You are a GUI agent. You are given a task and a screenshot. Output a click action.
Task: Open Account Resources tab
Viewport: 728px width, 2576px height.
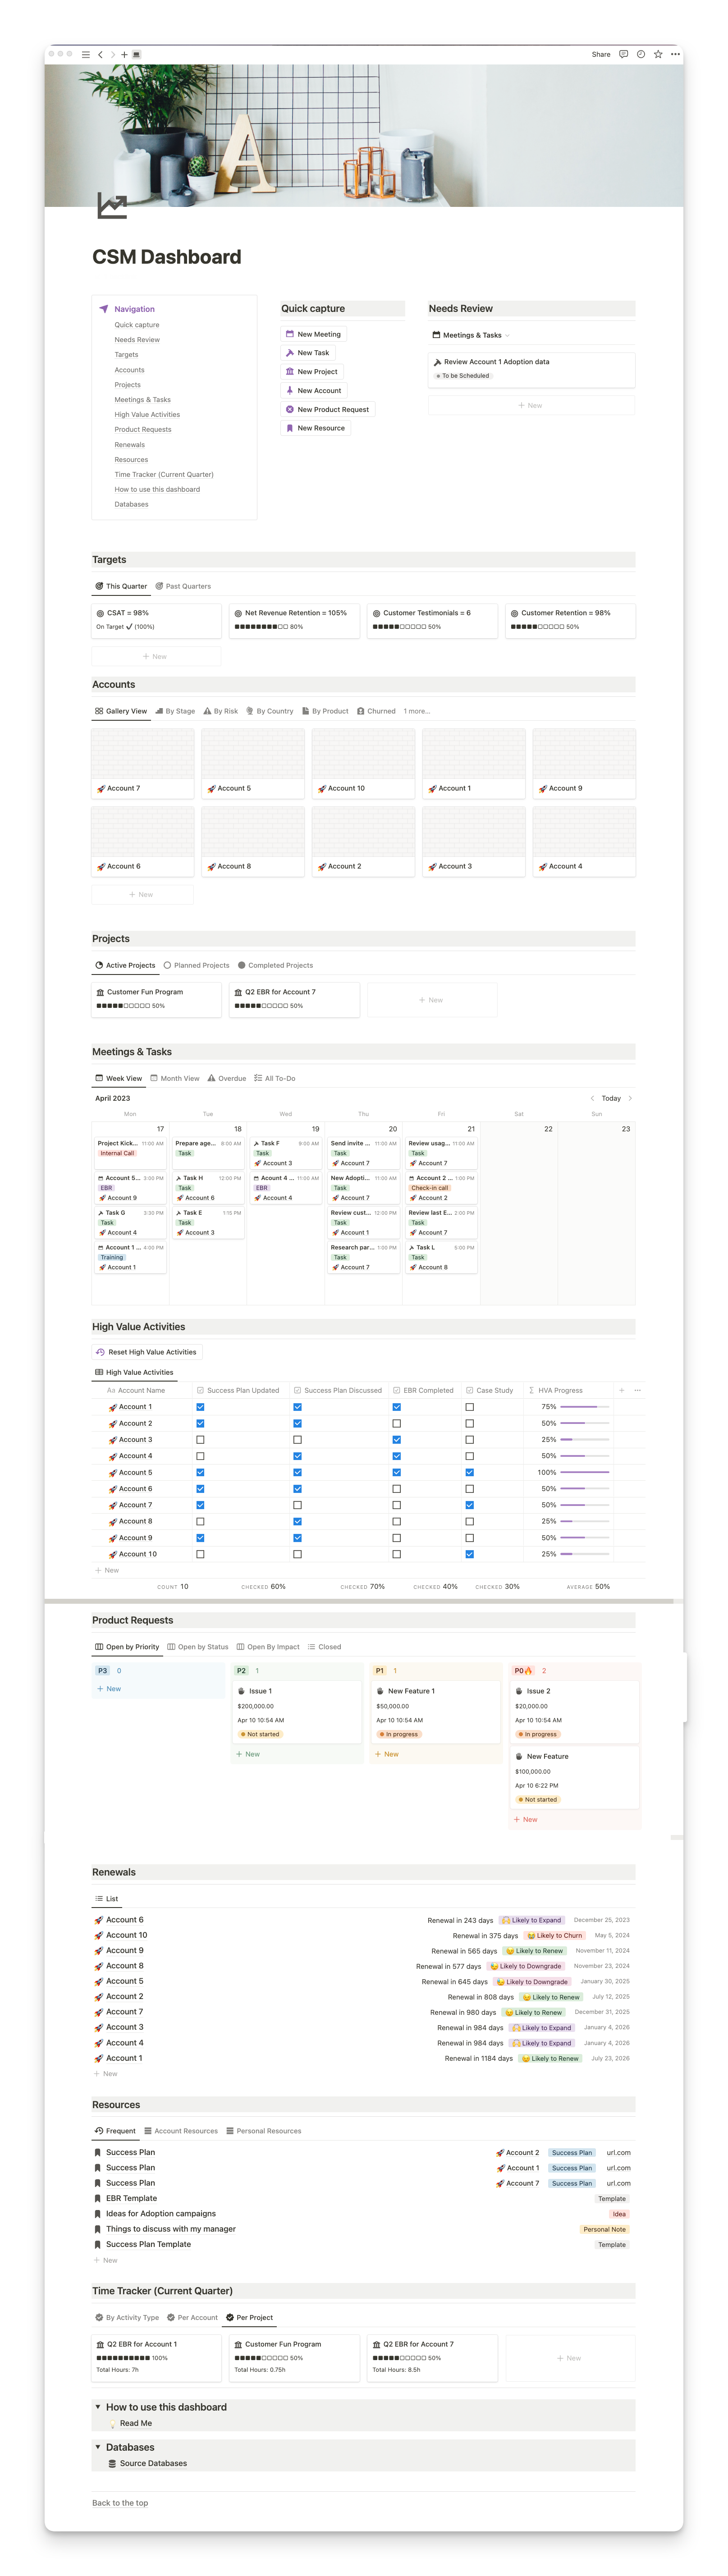181,2131
